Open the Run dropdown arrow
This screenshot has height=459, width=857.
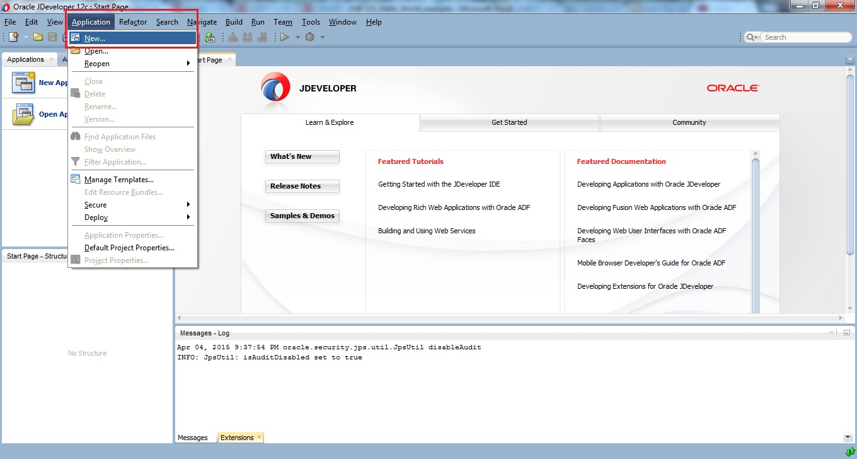(298, 37)
